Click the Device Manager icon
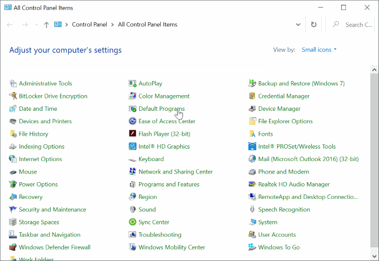Viewport: 379px width, 261px height. (252, 109)
